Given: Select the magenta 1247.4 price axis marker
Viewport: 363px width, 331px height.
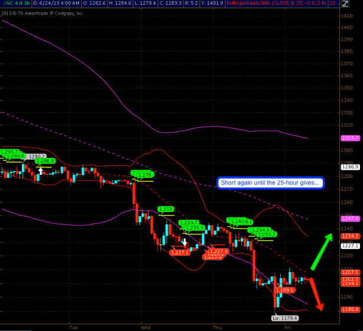Looking at the screenshot, I should coord(351,219).
